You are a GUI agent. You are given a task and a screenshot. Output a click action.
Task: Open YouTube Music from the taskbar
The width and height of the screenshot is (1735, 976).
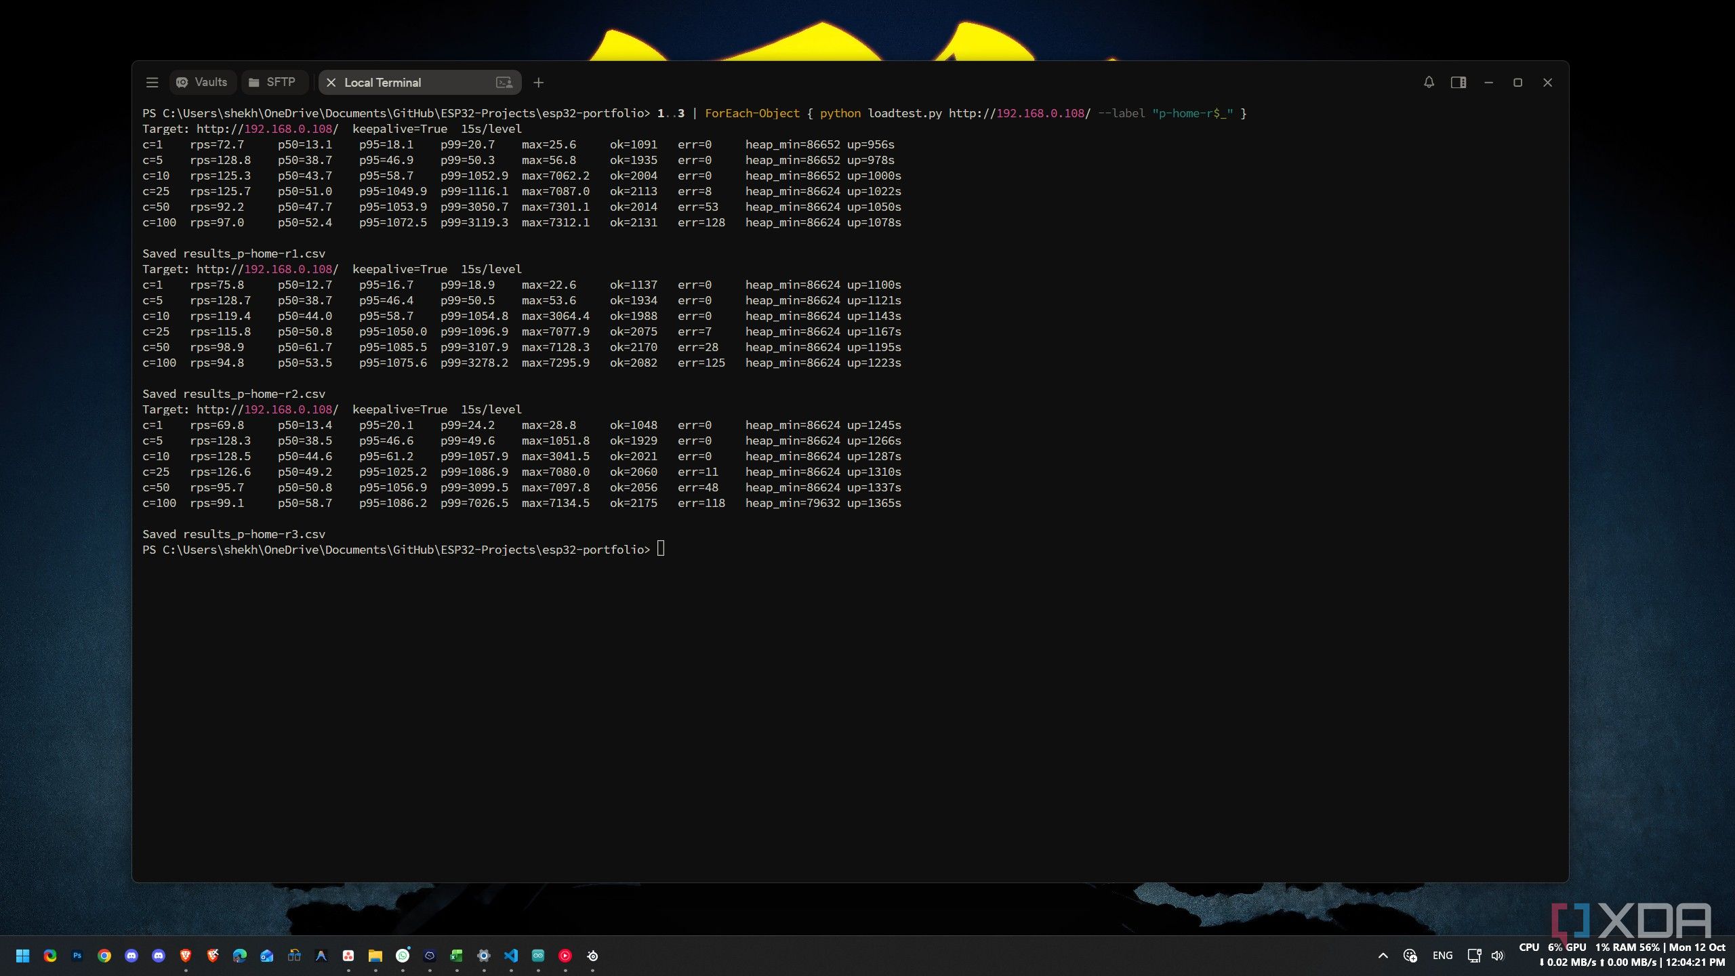click(x=565, y=956)
